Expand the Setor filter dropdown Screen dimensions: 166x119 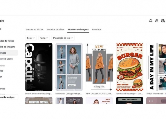click(x=31, y=38)
